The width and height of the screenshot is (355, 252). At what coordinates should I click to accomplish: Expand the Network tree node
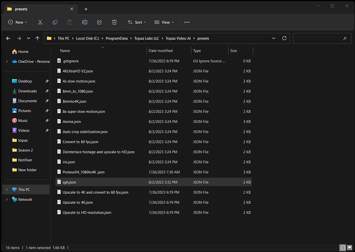(7, 200)
